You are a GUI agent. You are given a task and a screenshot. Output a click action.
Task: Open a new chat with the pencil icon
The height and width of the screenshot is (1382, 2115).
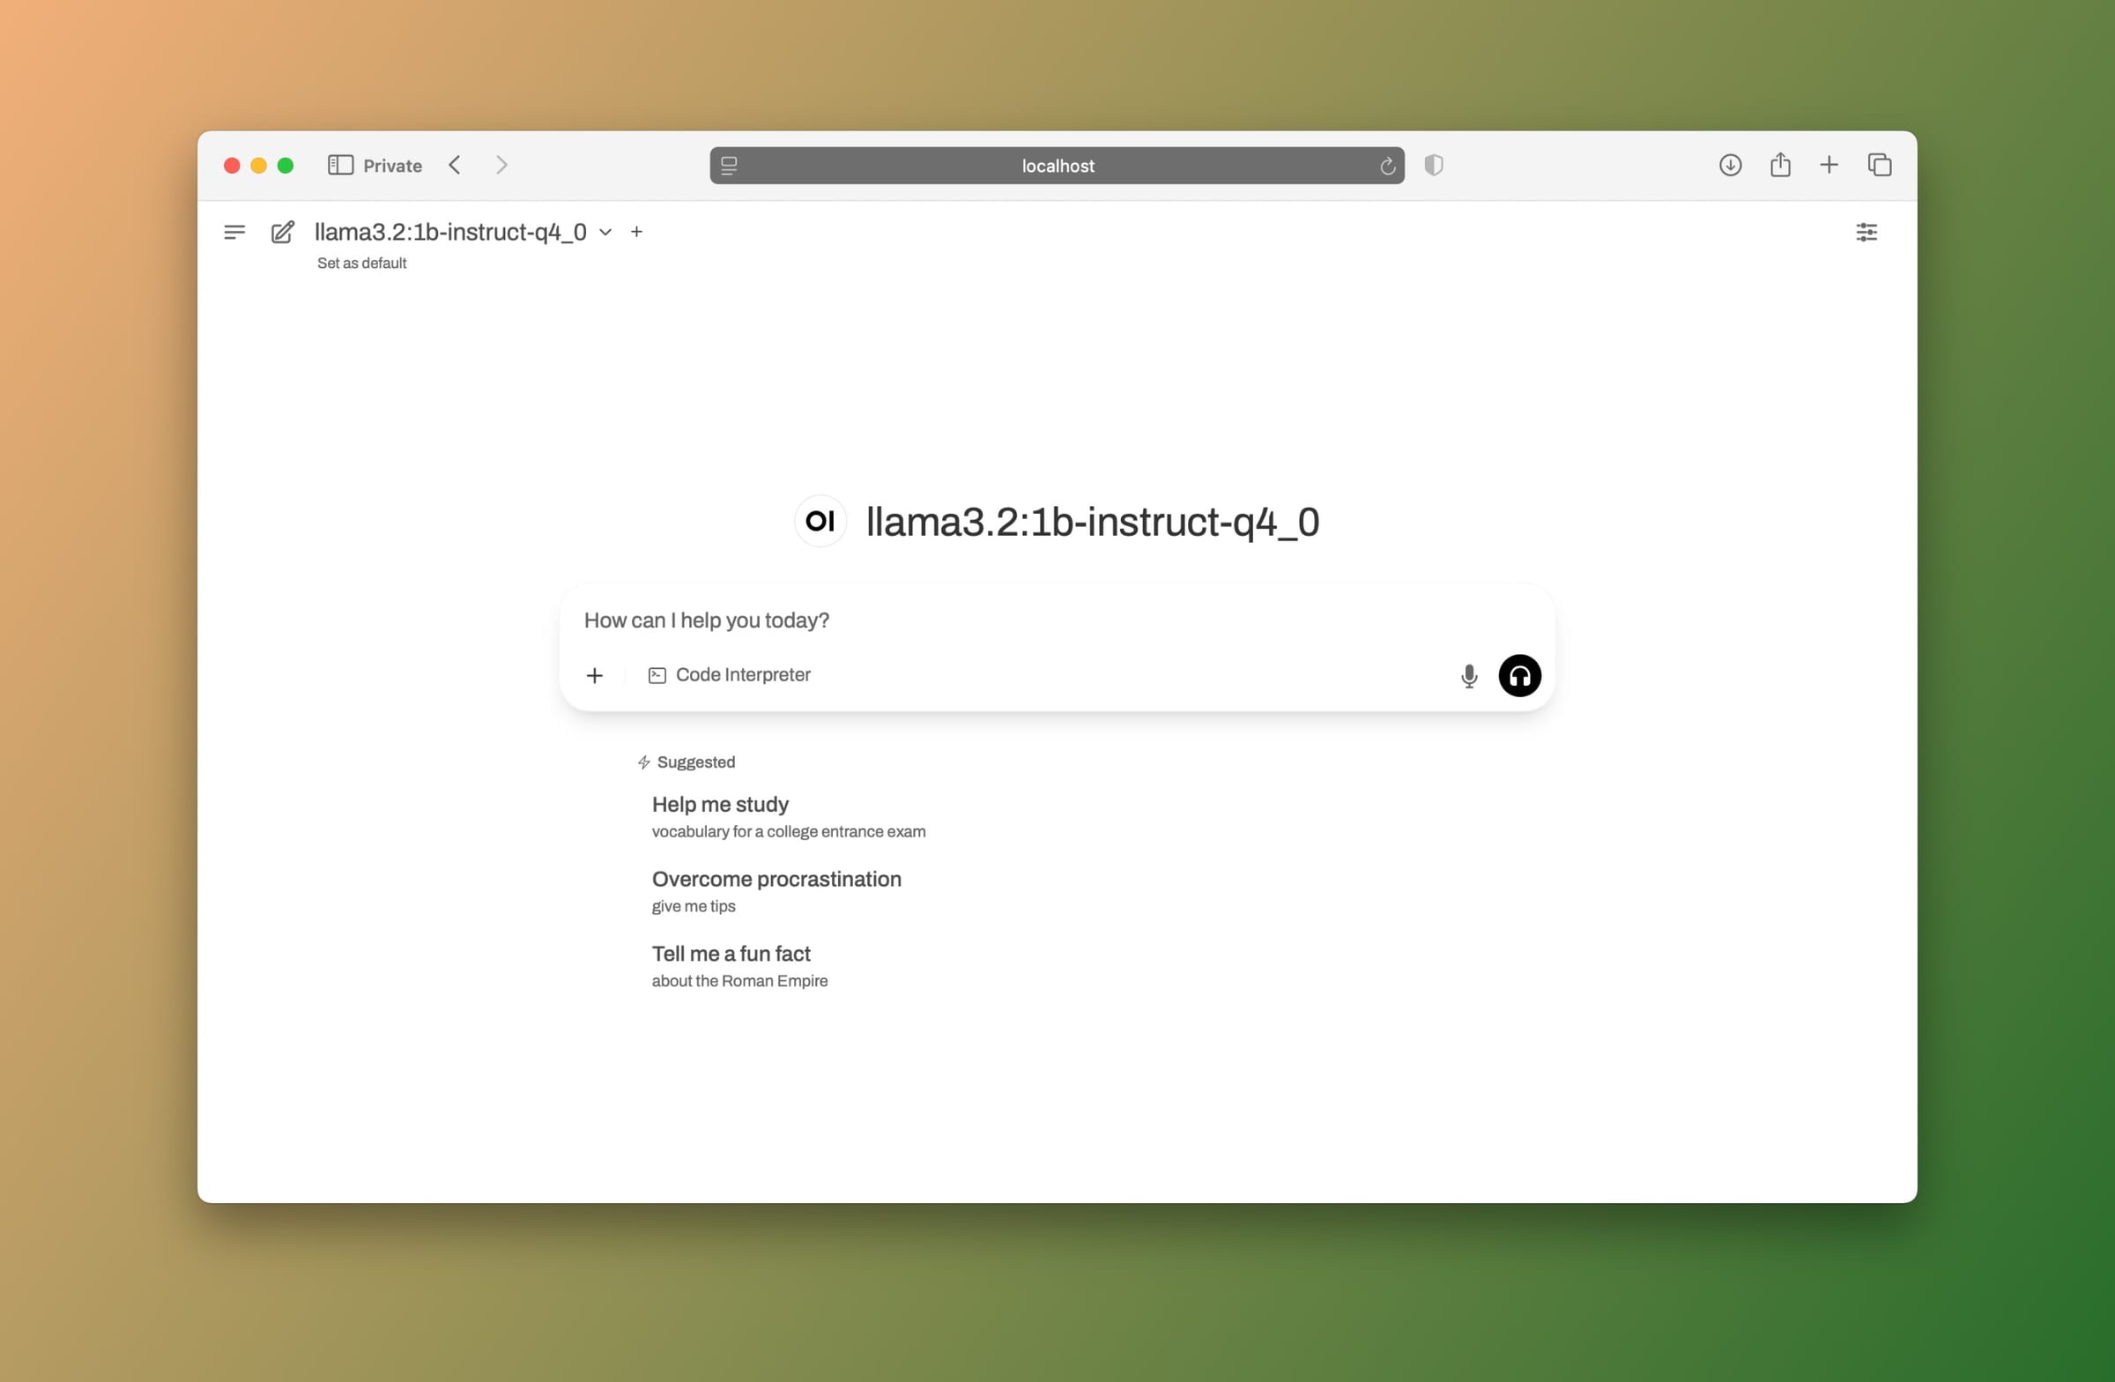tap(283, 232)
